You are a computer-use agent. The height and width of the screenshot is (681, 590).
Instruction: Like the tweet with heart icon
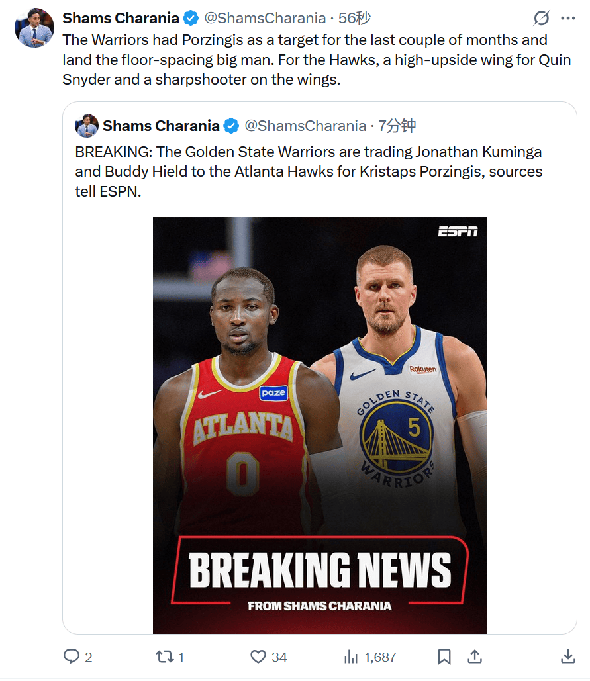click(x=258, y=657)
